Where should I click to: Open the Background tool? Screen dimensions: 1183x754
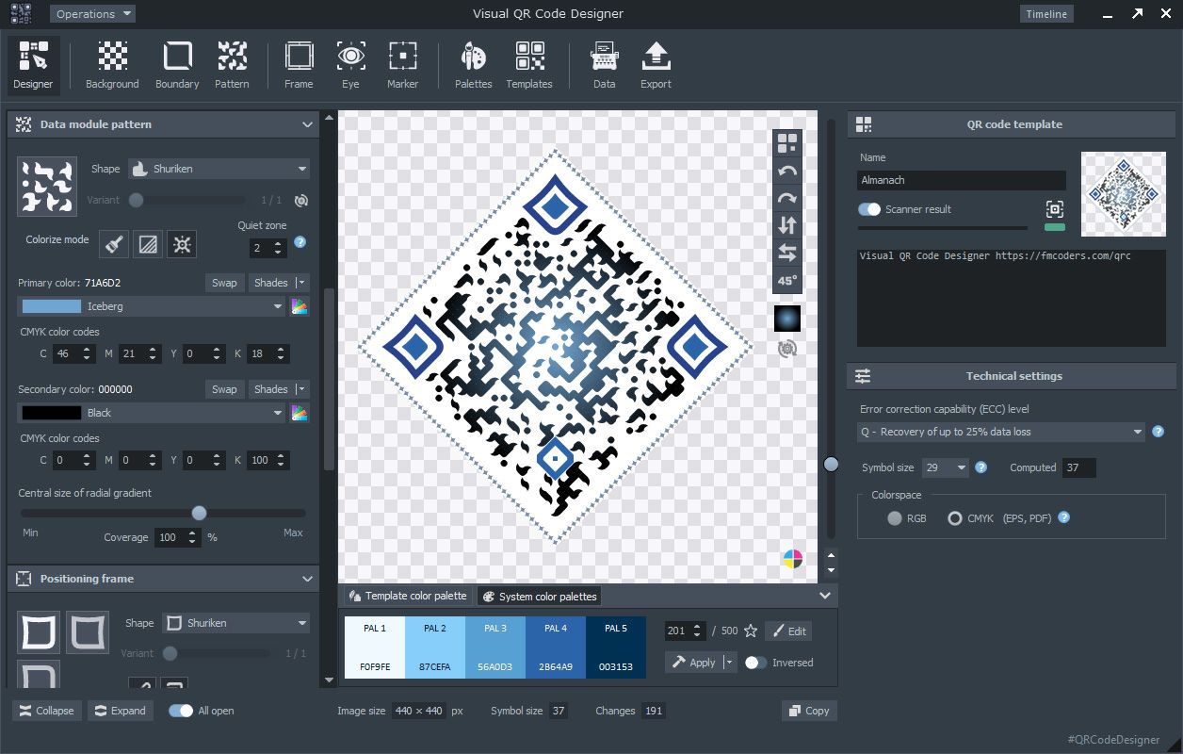click(112, 65)
